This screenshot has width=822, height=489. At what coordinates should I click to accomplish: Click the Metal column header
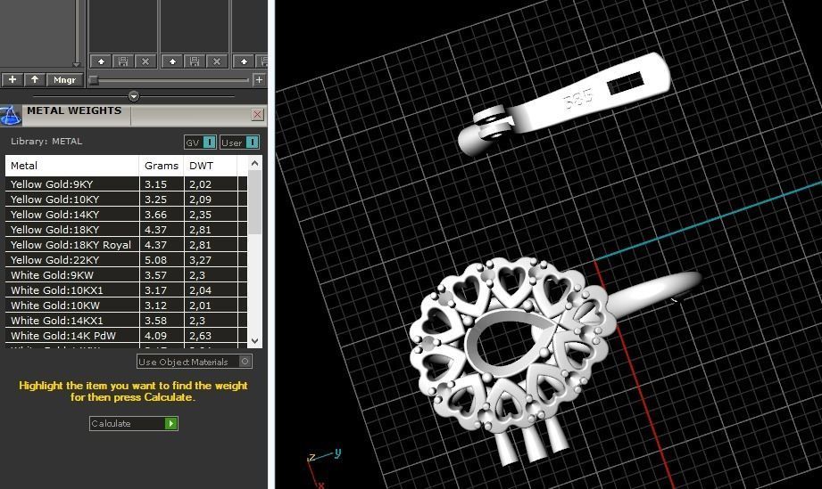click(x=72, y=166)
